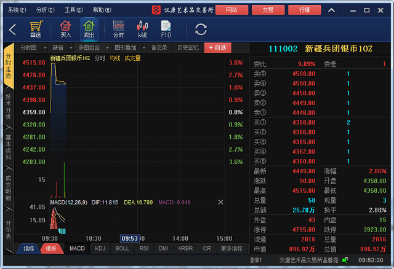The image size is (394, 269).
Task: Expand the 分时图 dropdown
Action: pos(31,47)
